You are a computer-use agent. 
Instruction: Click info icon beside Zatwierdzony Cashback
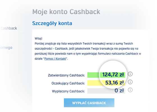[x=130, y=74]
